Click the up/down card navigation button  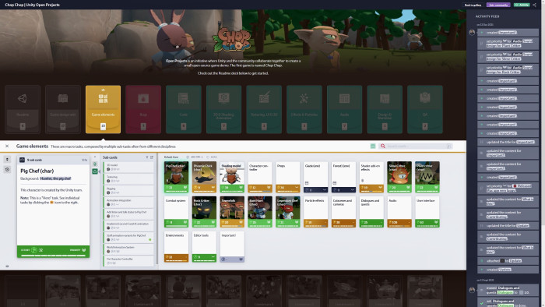pyautogui.click(x=7, y=159)
